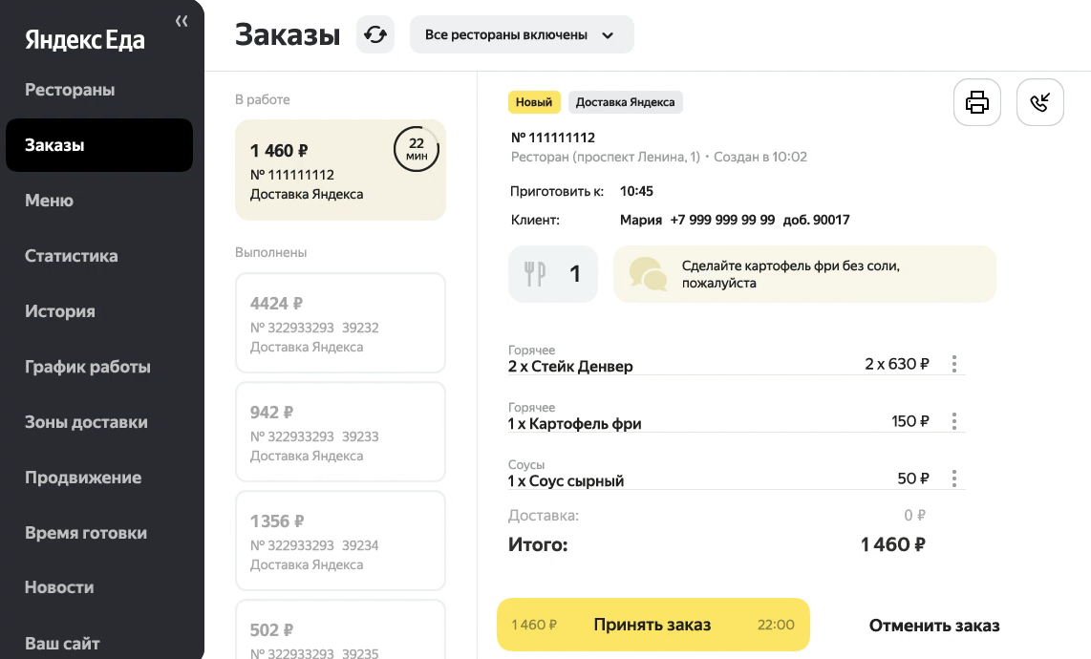Select График работы in sidebar
This screenshot has height=659, width=1091.
pyautogui.click(x=88, y=367)
